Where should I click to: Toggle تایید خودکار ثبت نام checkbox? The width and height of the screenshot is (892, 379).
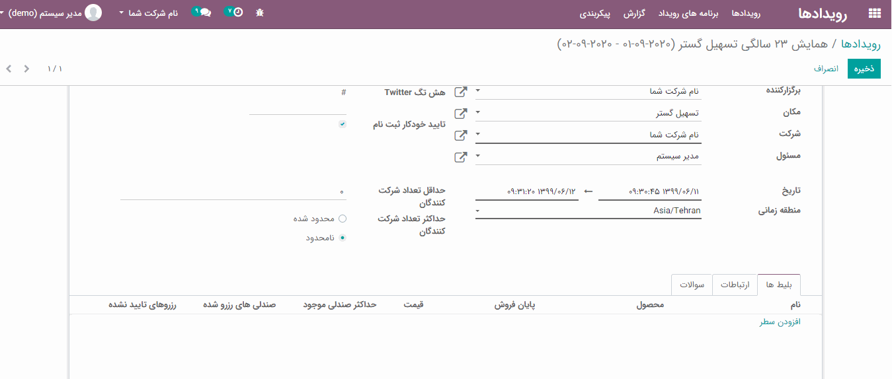(x=342, y=124)
